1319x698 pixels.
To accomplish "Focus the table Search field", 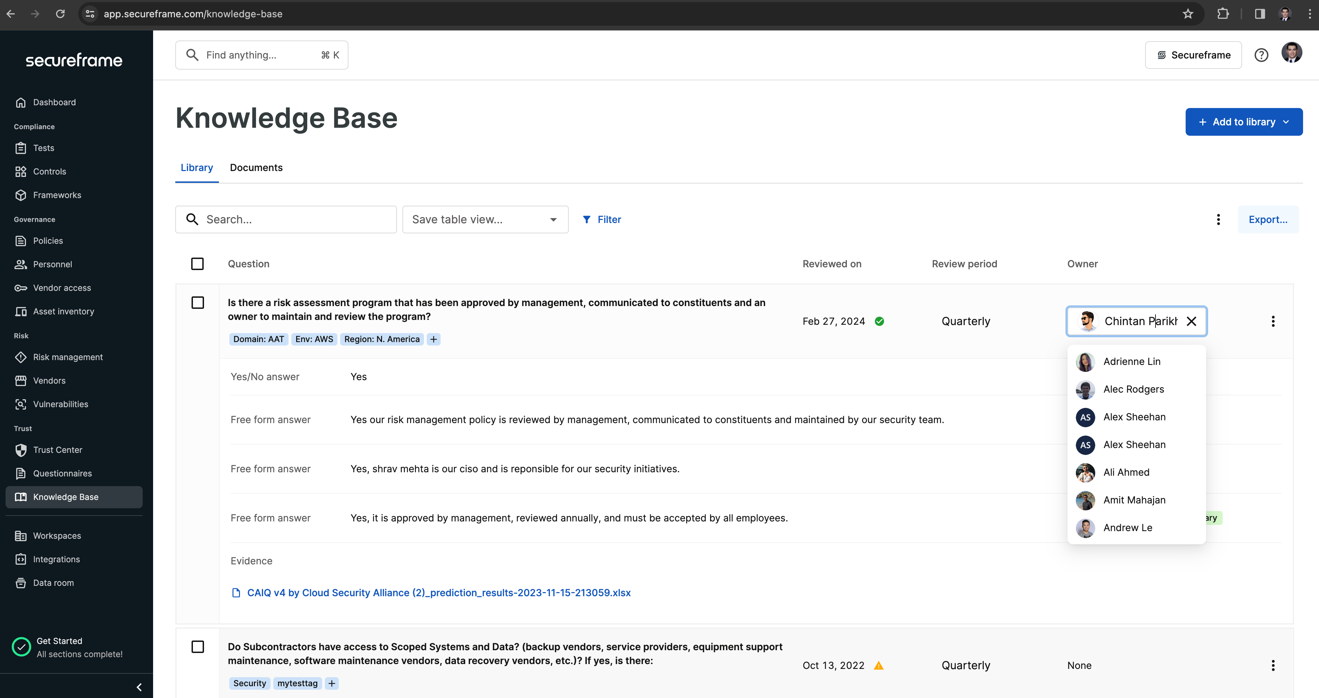I will [x=286, y=220].
